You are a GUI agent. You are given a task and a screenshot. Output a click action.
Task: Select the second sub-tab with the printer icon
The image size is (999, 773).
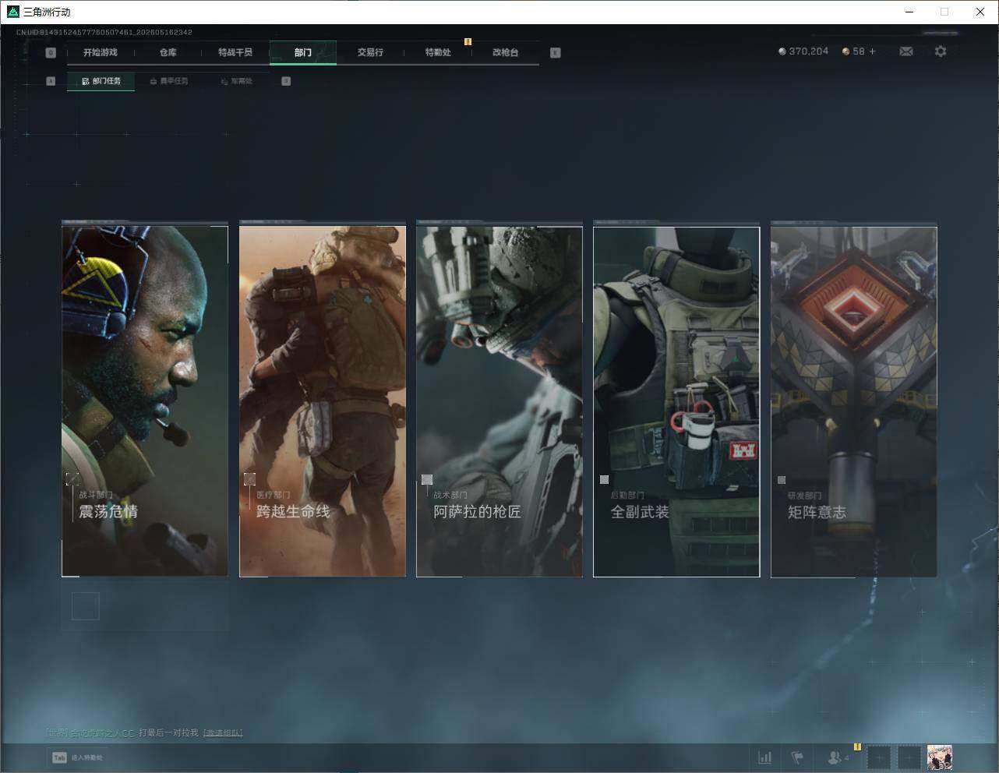click(169, 81)
